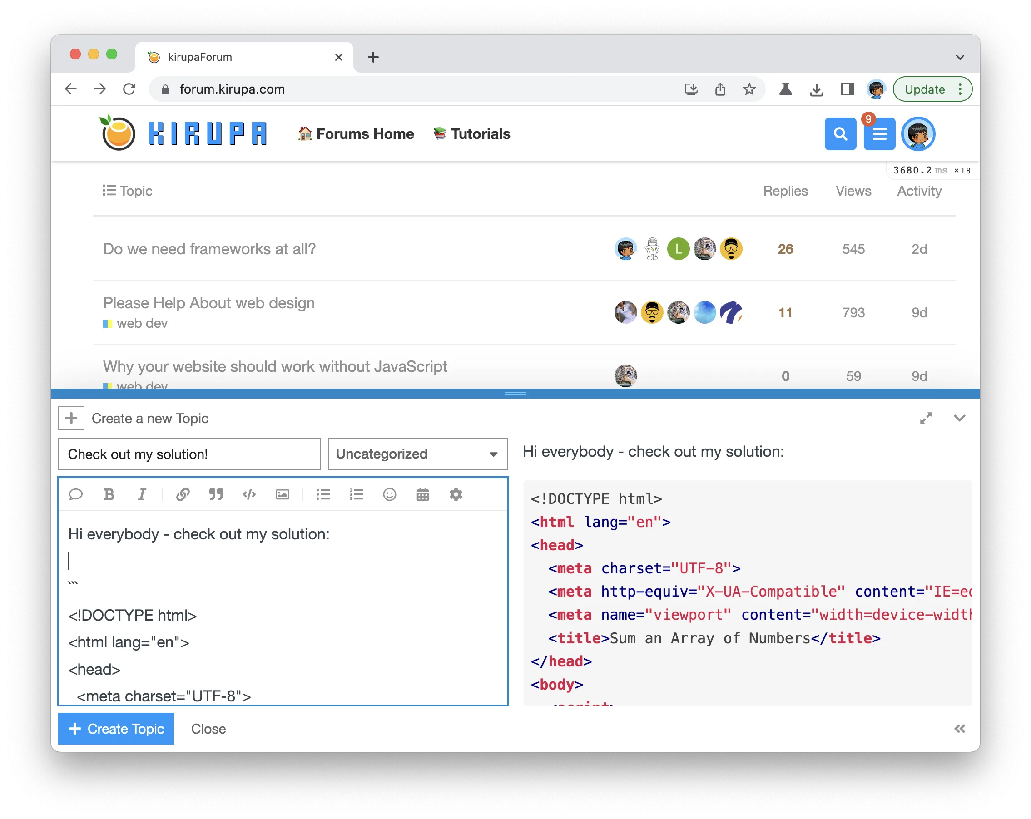Close the kirupaForum tab
This screenshot has width=1031, height=819.
pos(338,57)
